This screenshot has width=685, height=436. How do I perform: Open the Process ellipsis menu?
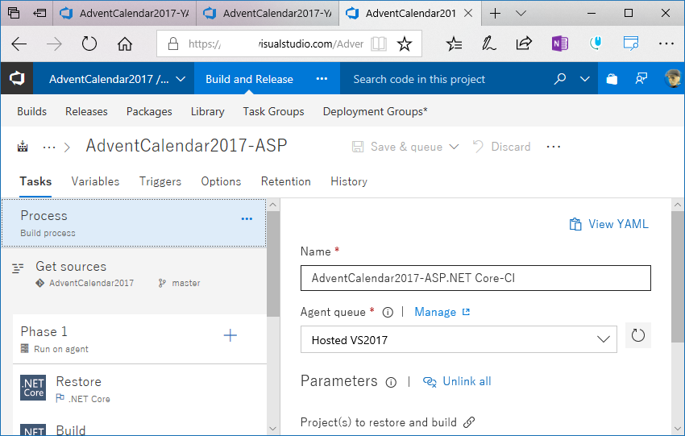click(x=247, y=218)
